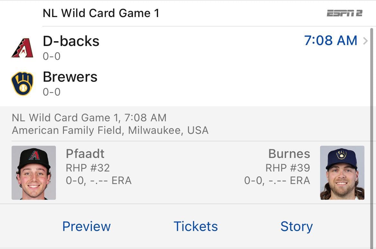
Task: Click the Burnes pitcher name
Action: click(x=289, y=154)
